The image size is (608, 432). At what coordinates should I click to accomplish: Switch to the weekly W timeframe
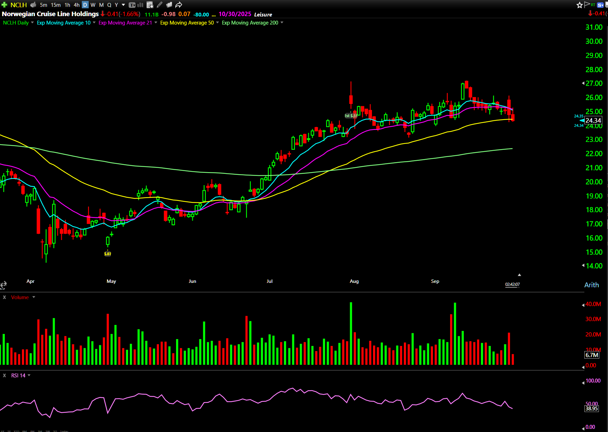[x=93, y=5]
